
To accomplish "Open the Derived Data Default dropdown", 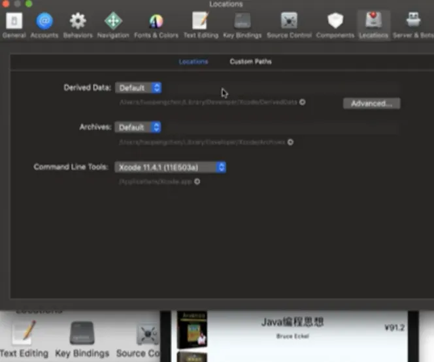I will (x=139, y=88).
